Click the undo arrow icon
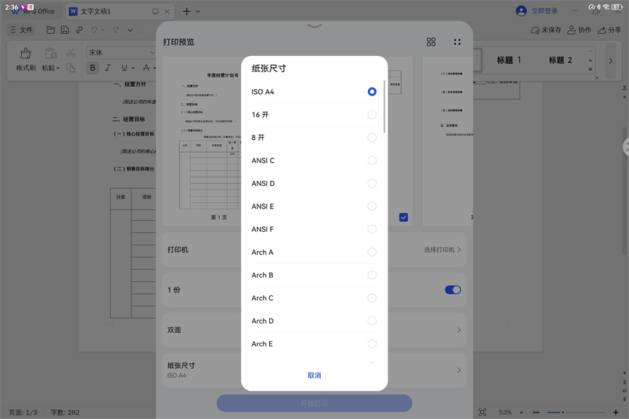The height and width of the screenshot is (419, 629). tap(94, 30)
